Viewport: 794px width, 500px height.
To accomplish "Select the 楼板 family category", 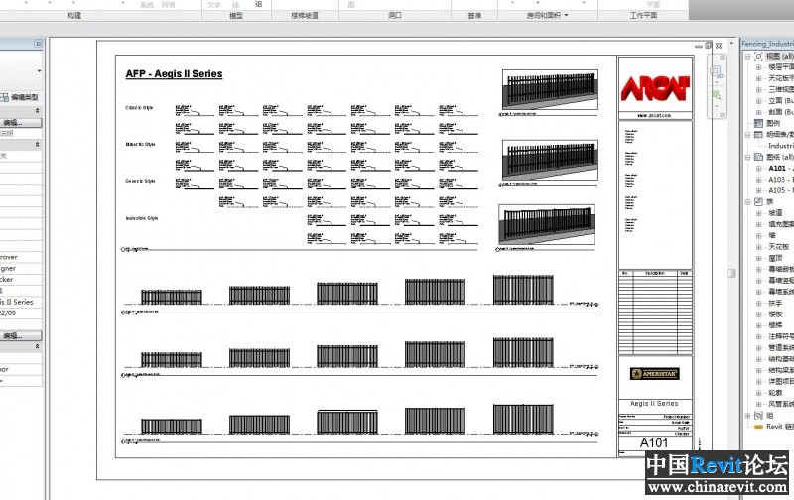I will coord(775,313).
